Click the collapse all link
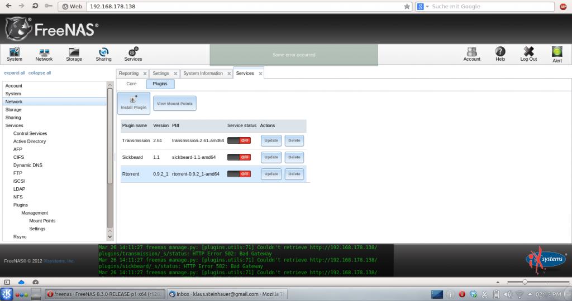 tap(40, 73)
